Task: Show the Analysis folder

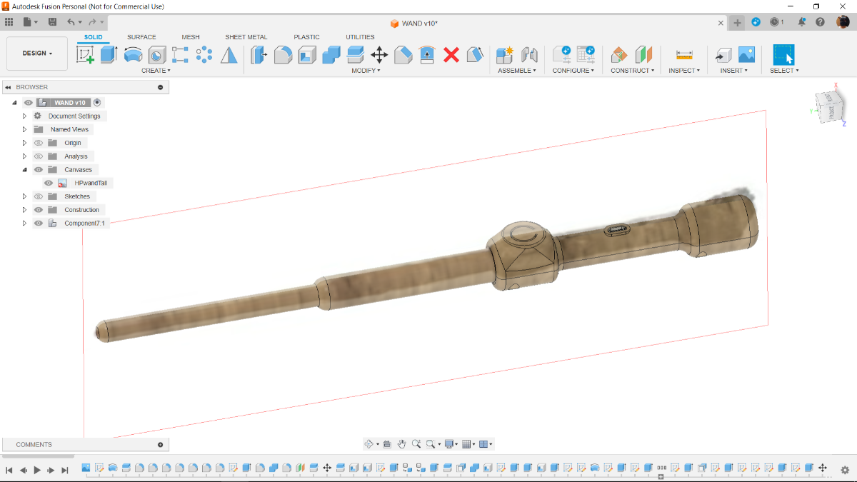Action: [x=39, y=156]
